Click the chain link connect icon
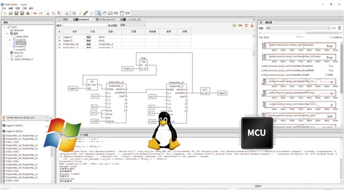This screenshot has height=192, width=346. pos(86,13)
